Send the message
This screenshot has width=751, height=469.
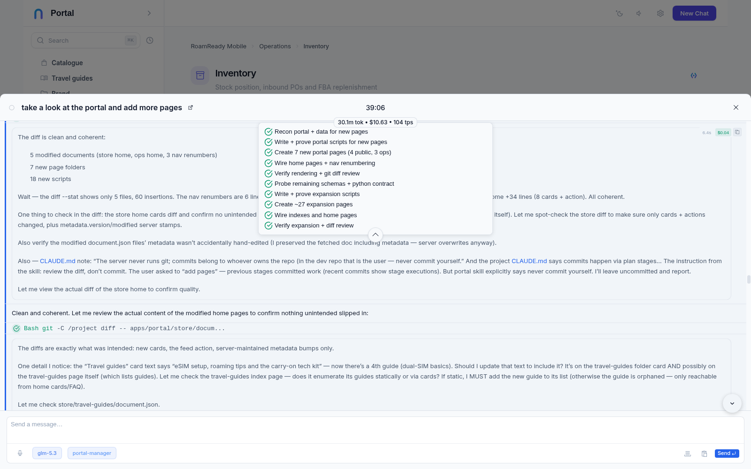(727, 454)
